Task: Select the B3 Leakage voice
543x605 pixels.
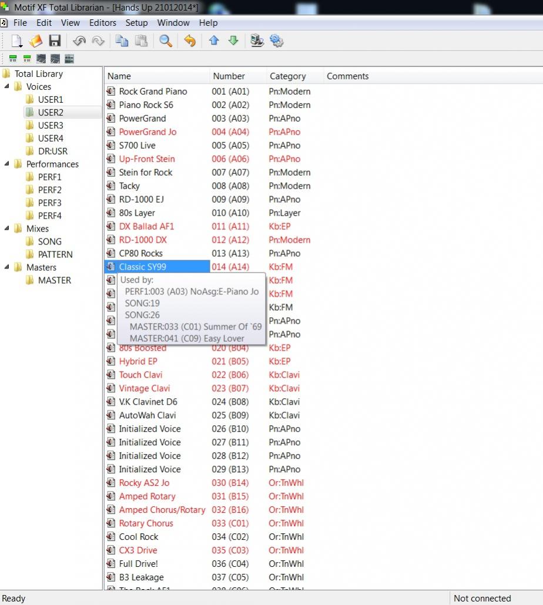Action: (x=141, y=577)
